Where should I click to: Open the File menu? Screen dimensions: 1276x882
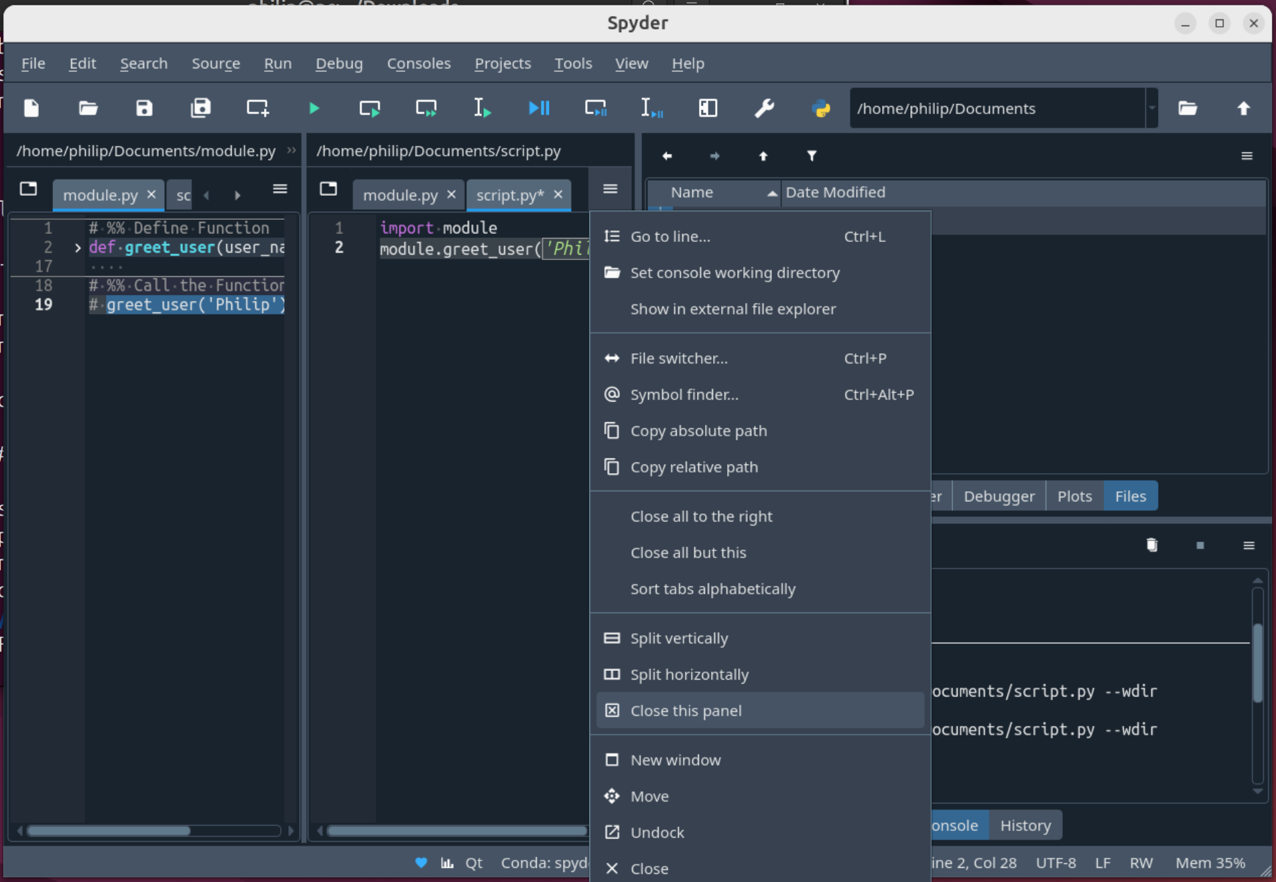[x=33, y=63]
